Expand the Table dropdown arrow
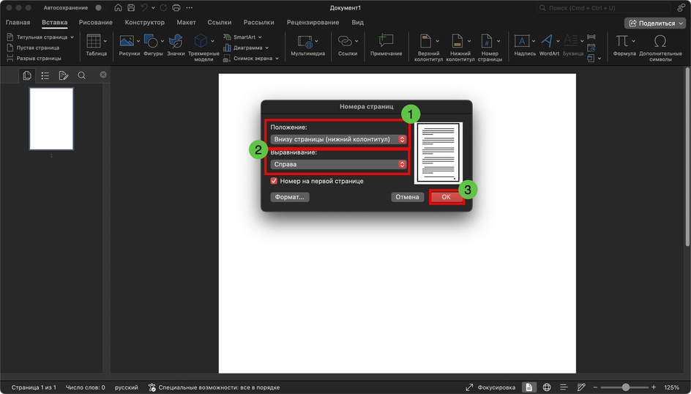Image resolution: width=691 pixels, height=394 pixels. coord(105,41)
